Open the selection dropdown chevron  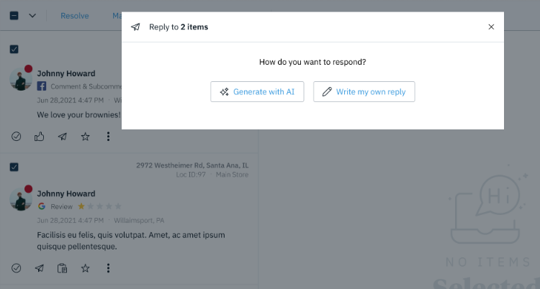tap(32, 16)
